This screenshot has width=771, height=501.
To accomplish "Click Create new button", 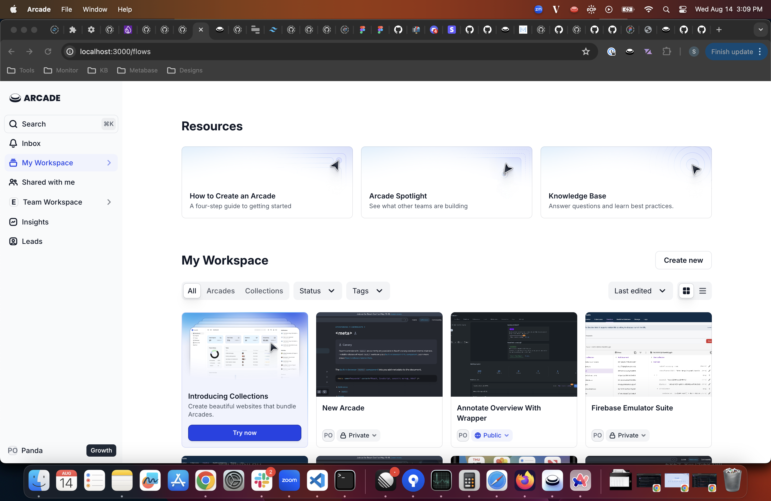I will [683, 260].
